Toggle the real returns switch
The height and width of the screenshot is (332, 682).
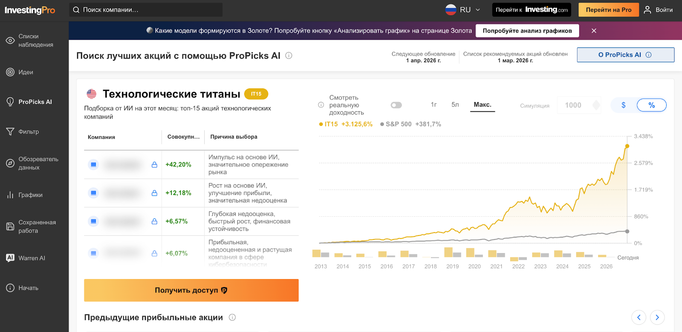point(396,105)
